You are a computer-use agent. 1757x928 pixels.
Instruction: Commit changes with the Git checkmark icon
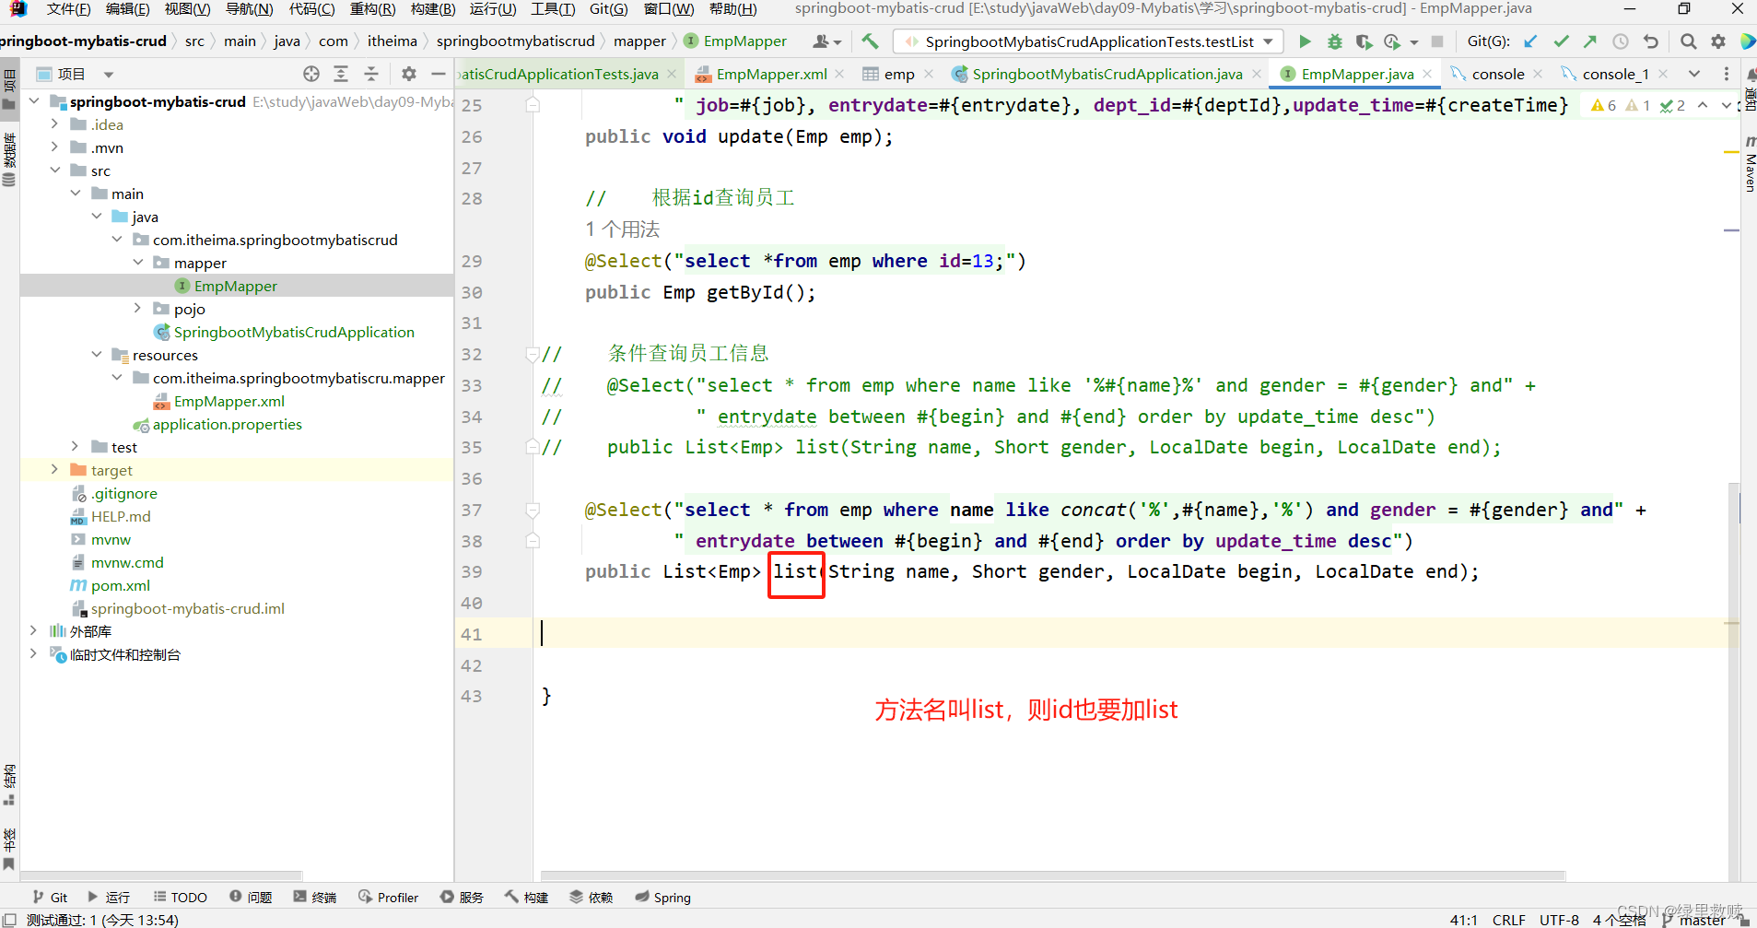click(x=1561, y=41)
